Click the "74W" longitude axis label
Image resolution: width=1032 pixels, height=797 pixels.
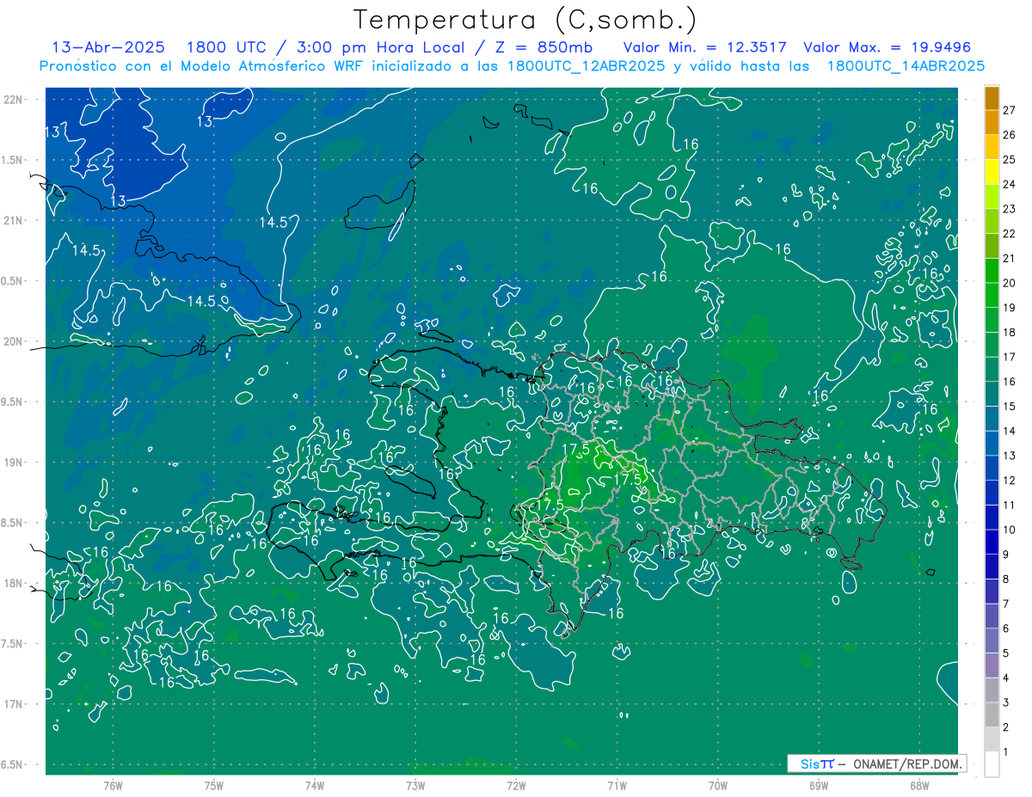tap(315, 785)
